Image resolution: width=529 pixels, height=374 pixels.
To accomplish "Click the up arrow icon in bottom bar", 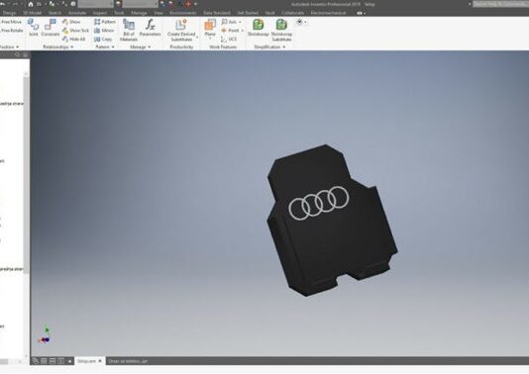I will click(69, 361).
